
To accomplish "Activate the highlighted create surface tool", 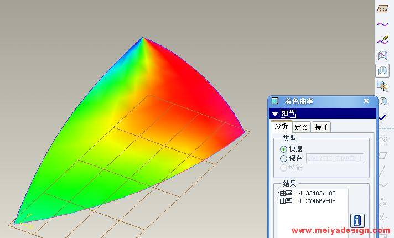I will tap(382, 71).
